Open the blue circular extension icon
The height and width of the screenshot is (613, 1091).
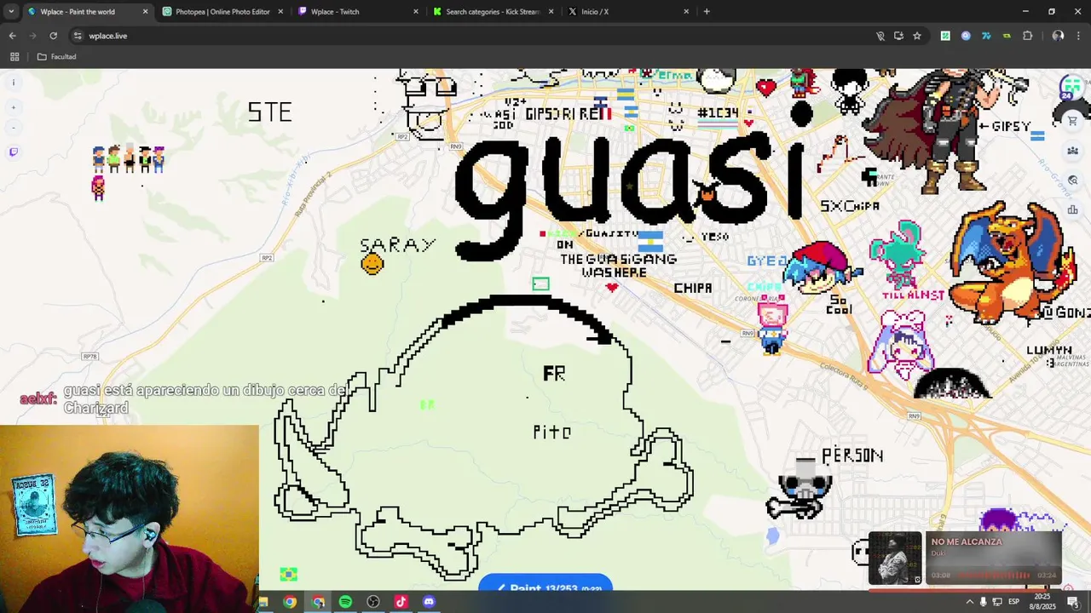click(x=966, y=36)
